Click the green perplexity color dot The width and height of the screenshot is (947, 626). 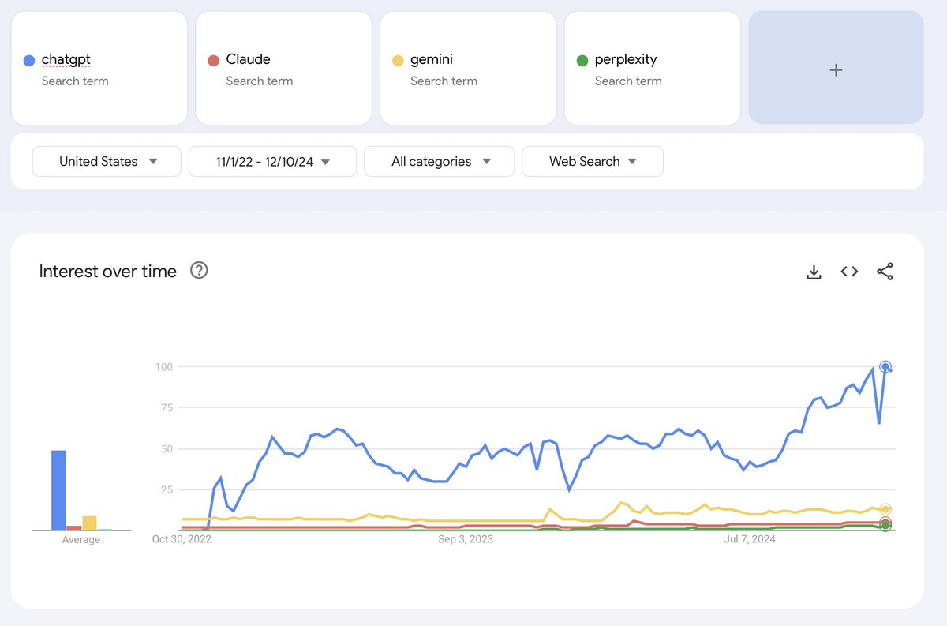click(582, 60)
